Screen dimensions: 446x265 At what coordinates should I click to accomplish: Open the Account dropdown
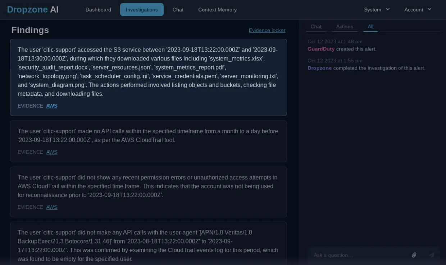click(414, 10)
